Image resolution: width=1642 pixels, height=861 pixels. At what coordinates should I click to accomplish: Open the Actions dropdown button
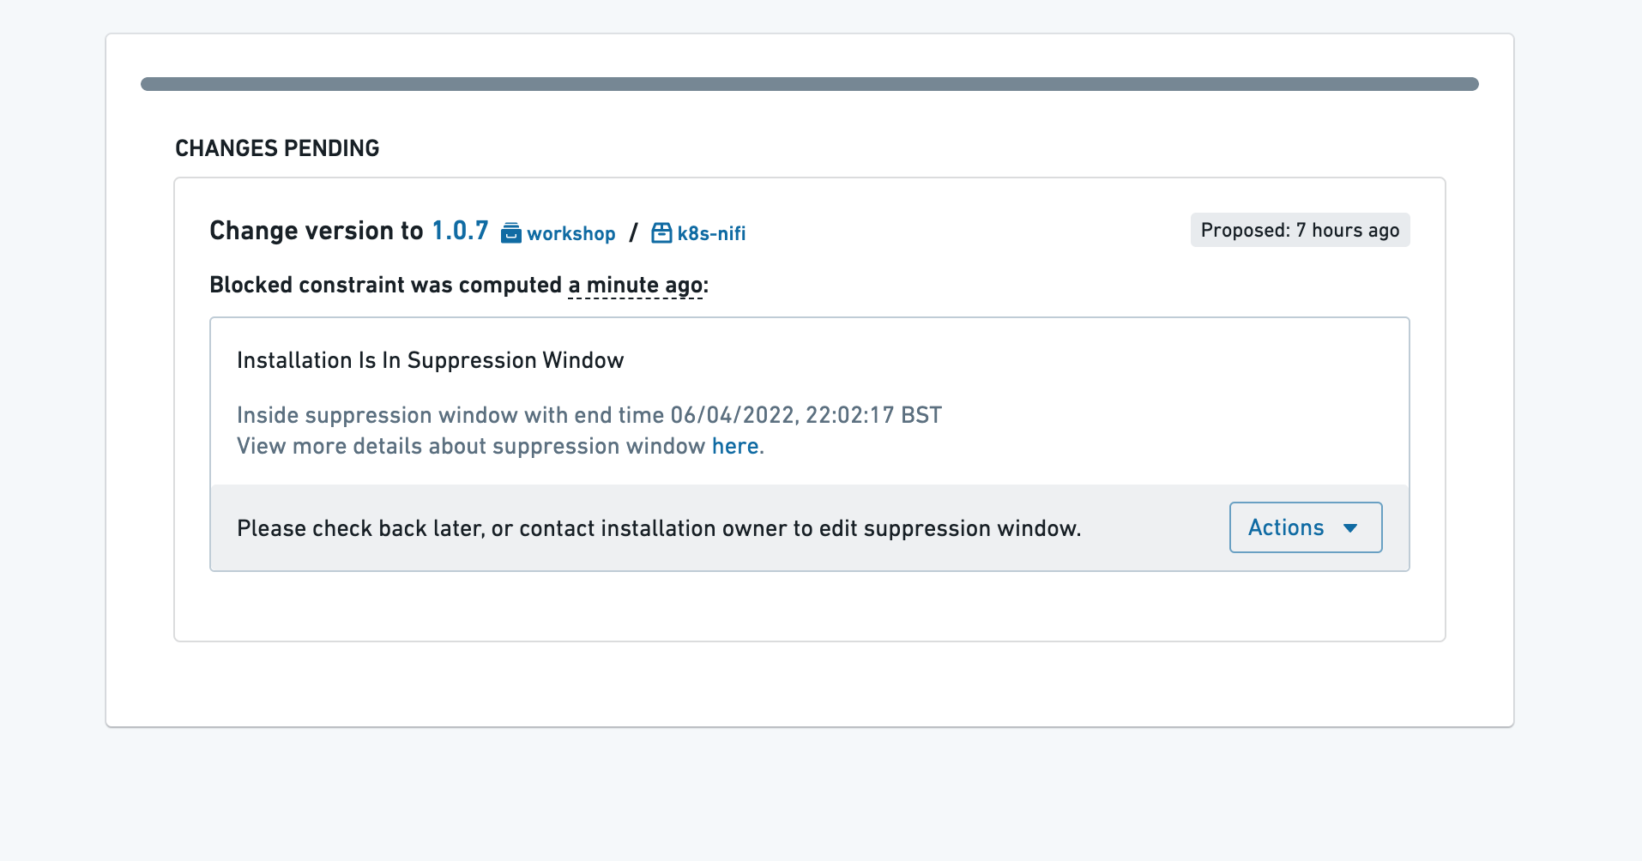click(x=1306, y=527)
